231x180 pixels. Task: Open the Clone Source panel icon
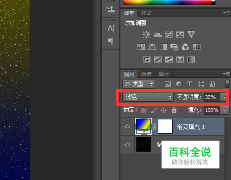[x=111, y=9]
